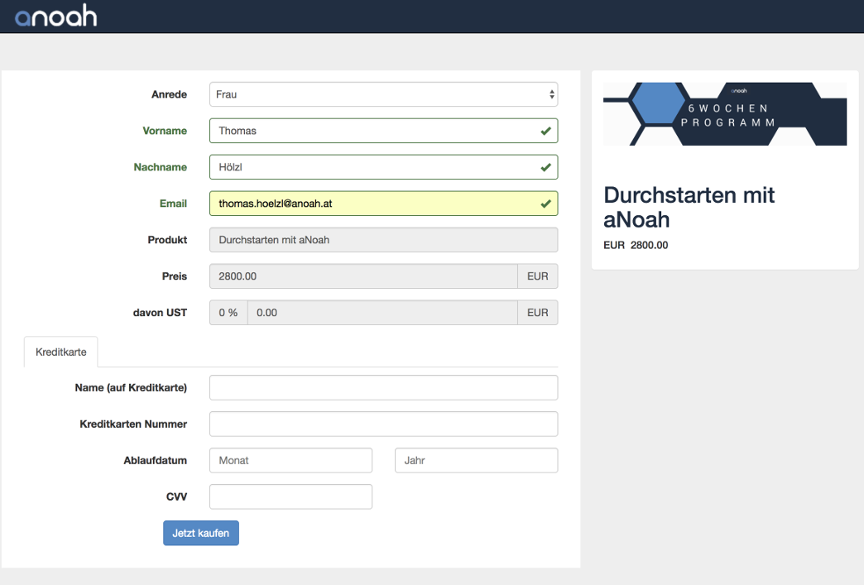Viewport: 864px width, 585px height.
Task: Click the Durchstarten mit aNoah product heading
Action: (689, 207)
